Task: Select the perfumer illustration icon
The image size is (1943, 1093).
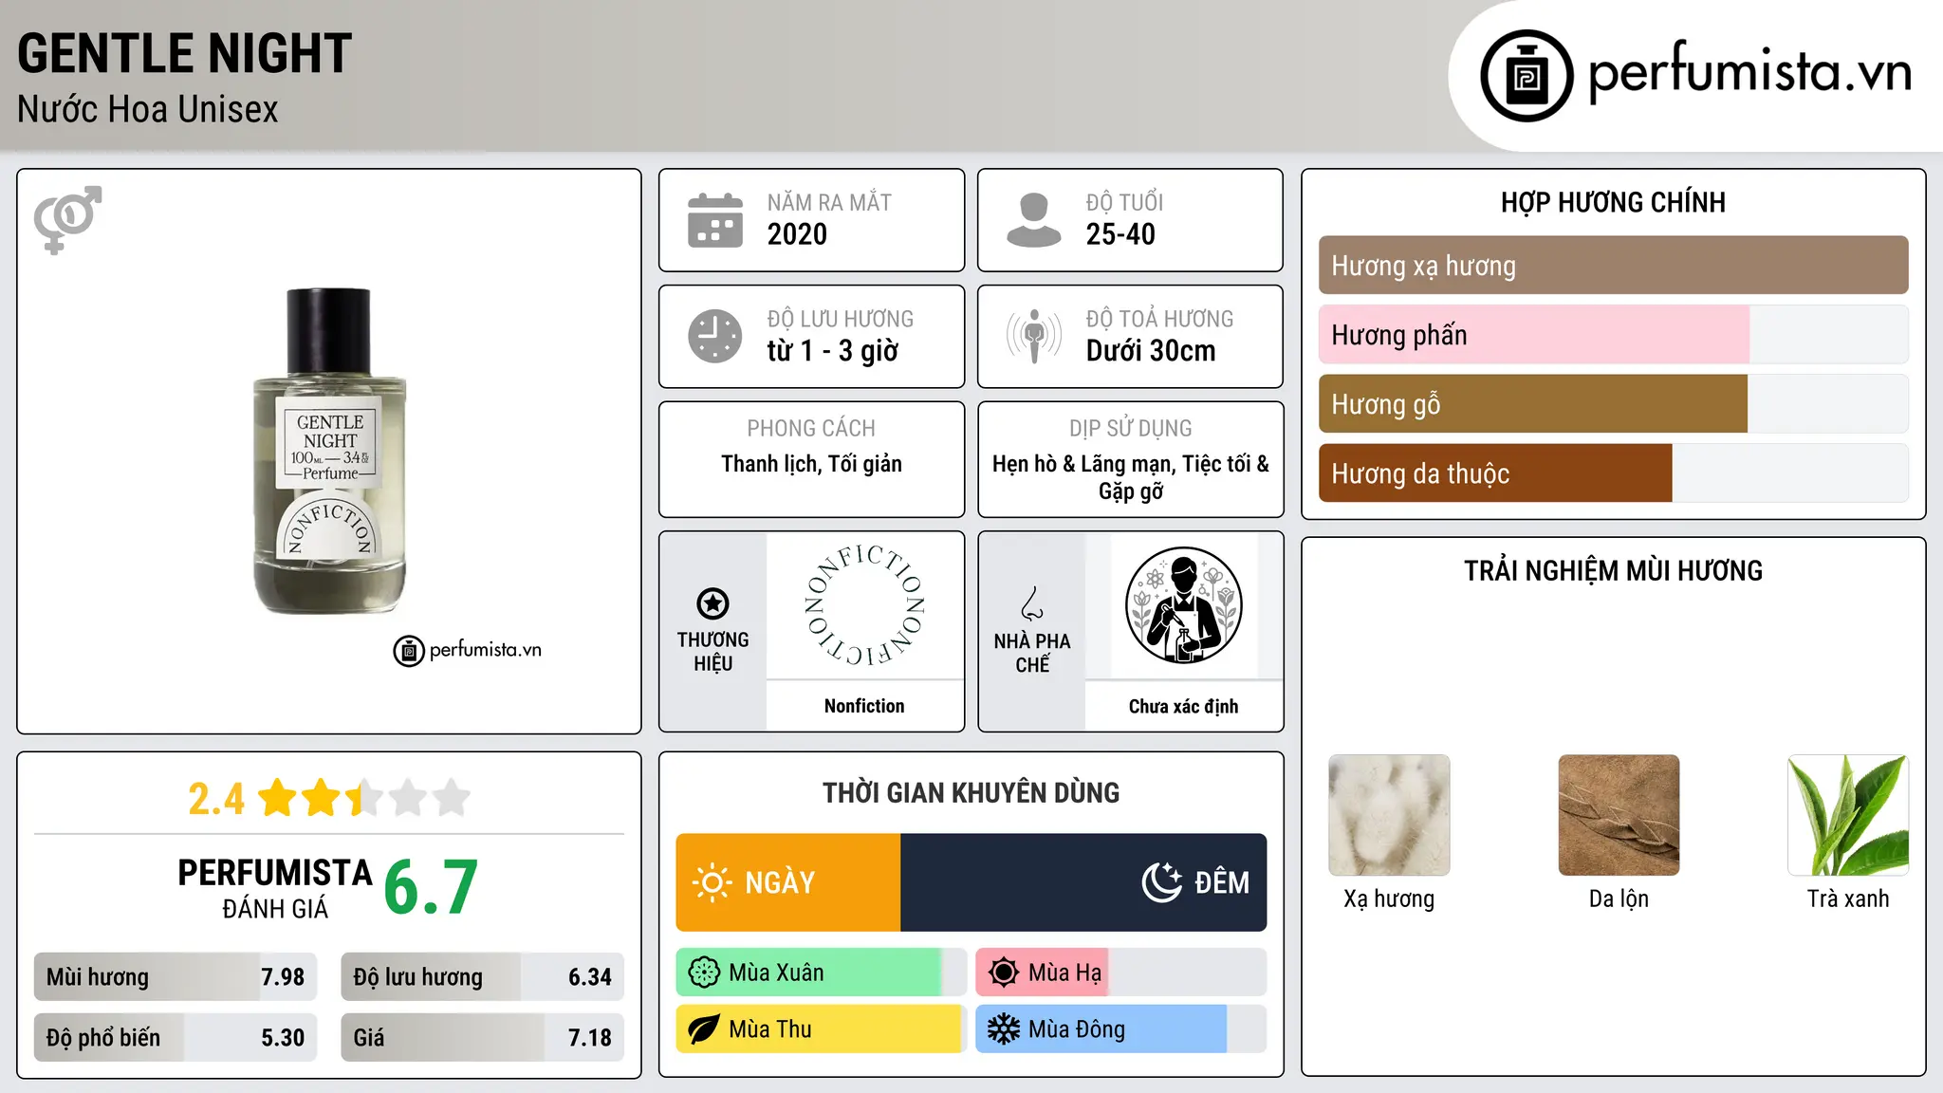Action: 1183,605
